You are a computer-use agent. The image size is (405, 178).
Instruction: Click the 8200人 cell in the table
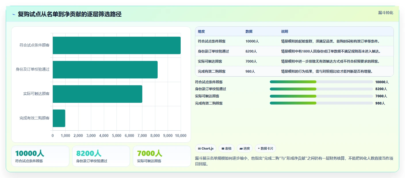coord(251,51)
